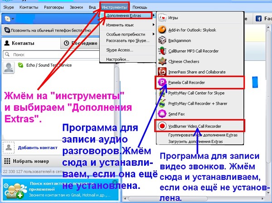Select Echo / Sound Test Service contact

click(x=49, y=65)
